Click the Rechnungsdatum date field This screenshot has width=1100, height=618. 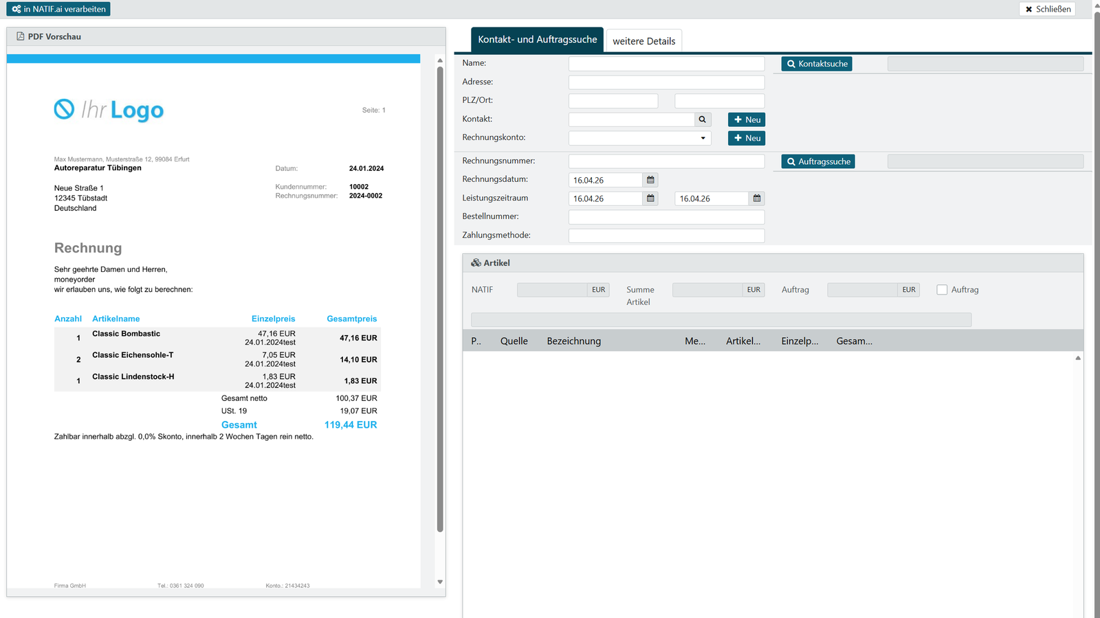tap(606, 180)
